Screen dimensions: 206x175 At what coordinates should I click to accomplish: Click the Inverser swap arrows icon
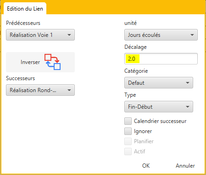coord(52,62)
